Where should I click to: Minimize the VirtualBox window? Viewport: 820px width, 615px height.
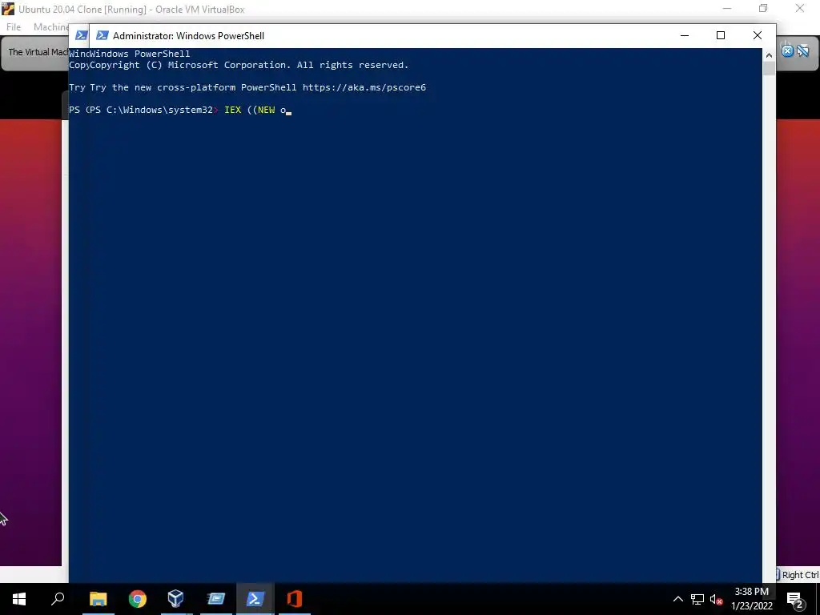pos(727,8)
